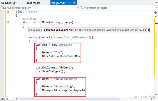The image size is (158, 101).
Task: Click the ctx.SaveChanges(); line
Action: point(50,71)
